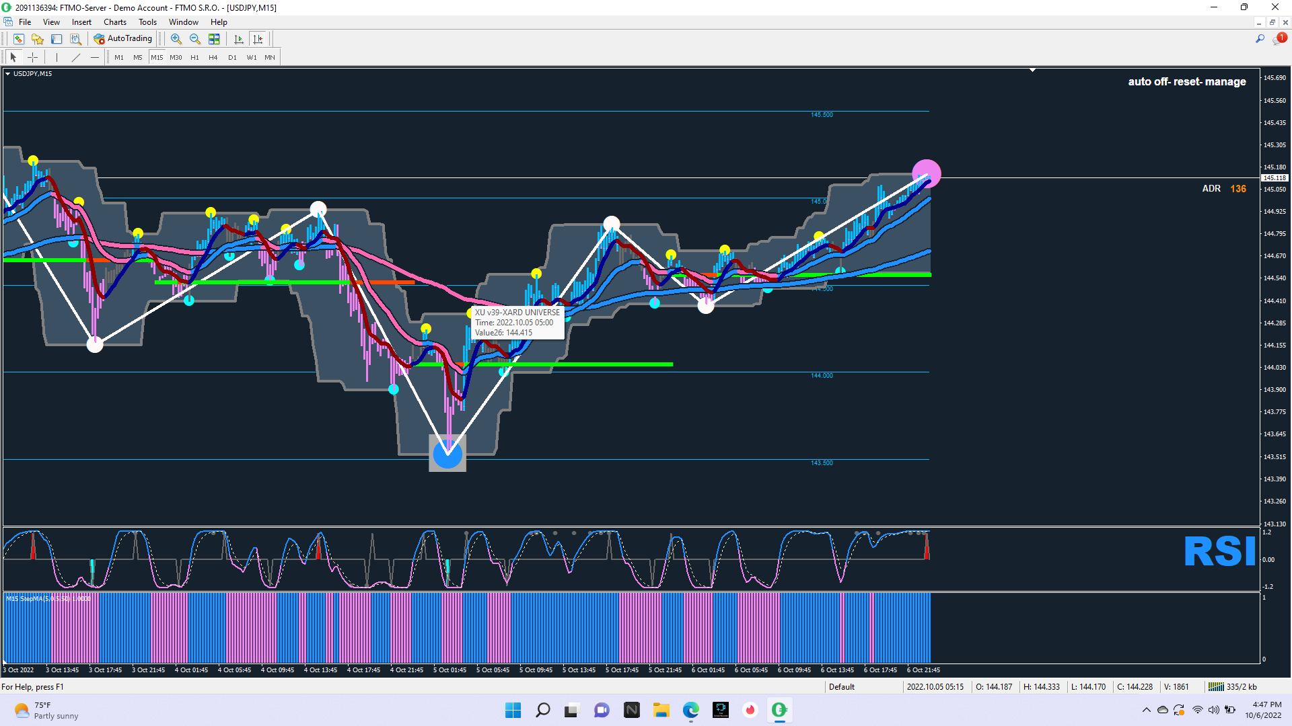The width and height of the screenshot is (1292, 726).
Task: Open the Insert menu
Action: click(x=81, y=22)
